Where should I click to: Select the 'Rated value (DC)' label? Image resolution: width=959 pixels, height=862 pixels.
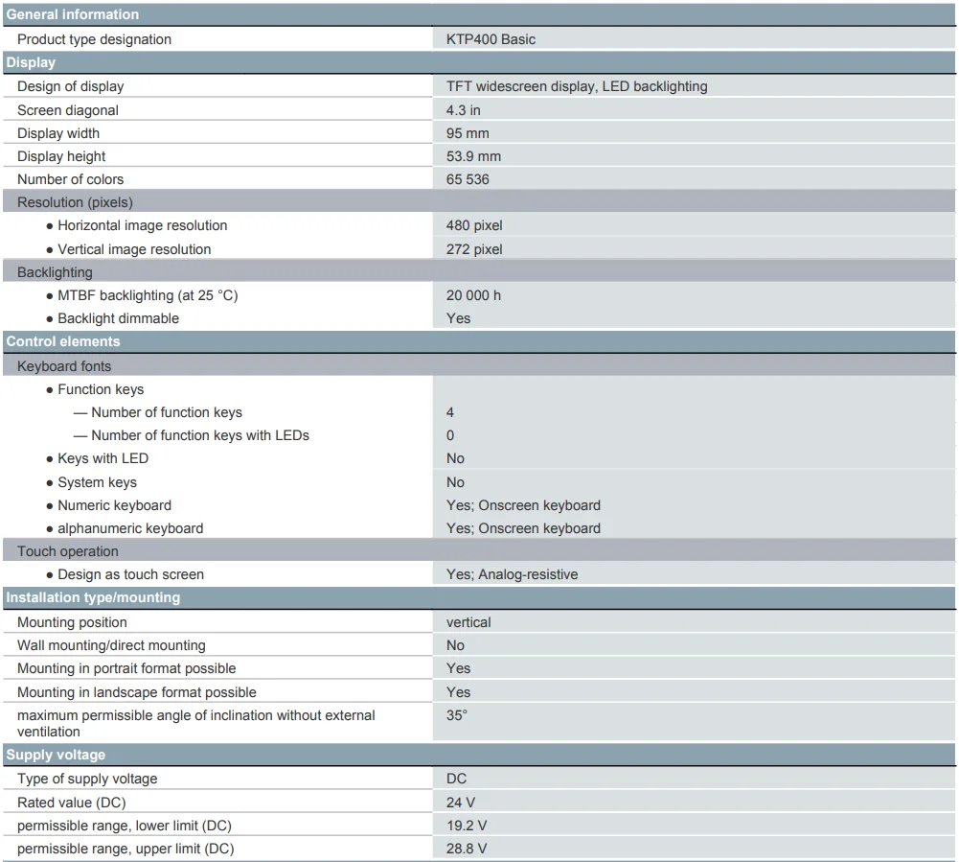pyautogui.click(x=72, y=803)
